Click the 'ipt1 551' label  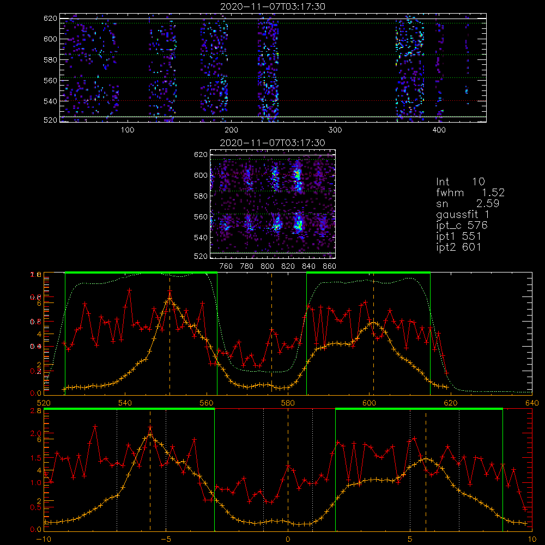[458, 237]
